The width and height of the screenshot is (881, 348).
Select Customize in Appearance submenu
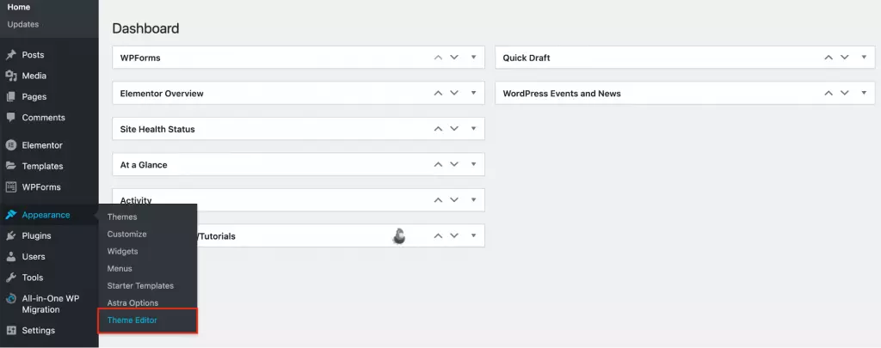[126, 234]
